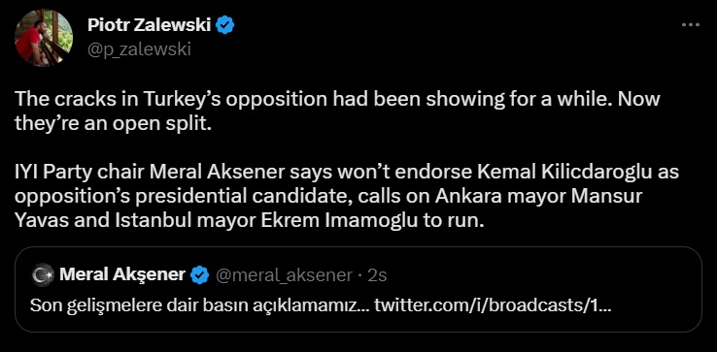Open the quoted tweet card's empty bottom area

point(358,324)
